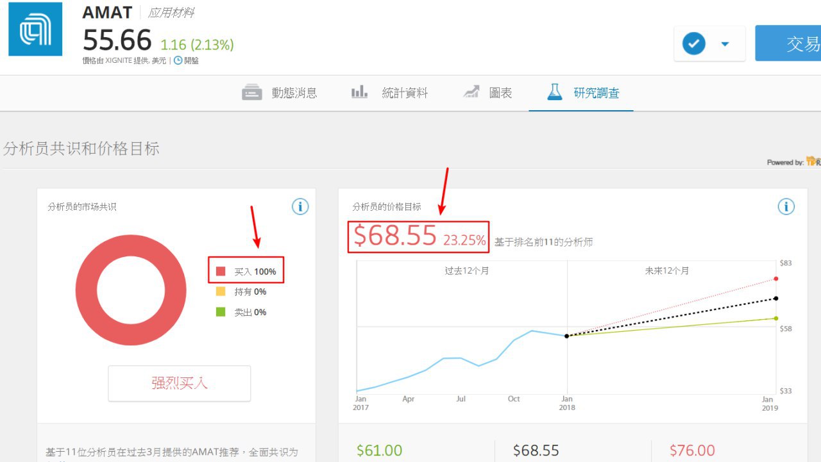This screenshot has height=462, width=821.
Task: Click the $83 axis label
Action: [x=786, y=263]
